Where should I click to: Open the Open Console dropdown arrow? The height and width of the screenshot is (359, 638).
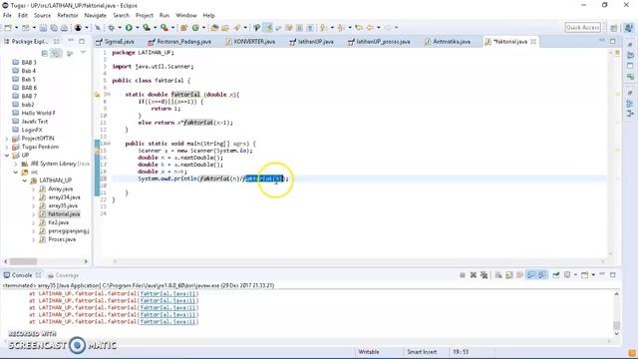[593, 275]
